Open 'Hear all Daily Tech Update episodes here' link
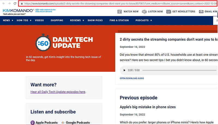Viewport: 218px width, 125px height. coord(58,92)
